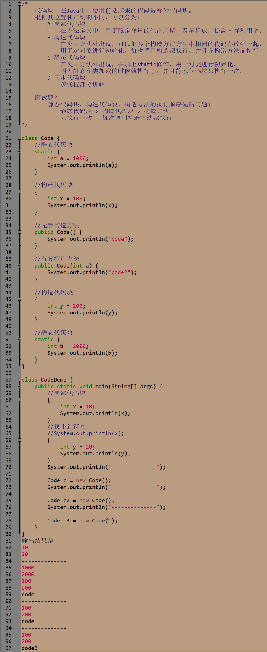Click line number 21 in the gutter
The width and height of the screenshot is (267, 652).
[8, 138]
